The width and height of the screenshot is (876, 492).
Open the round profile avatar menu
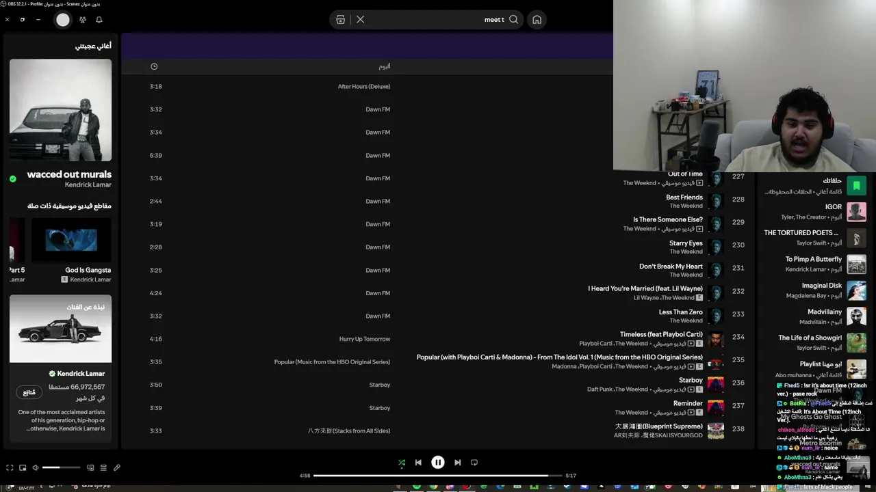[x=63, y=20]
